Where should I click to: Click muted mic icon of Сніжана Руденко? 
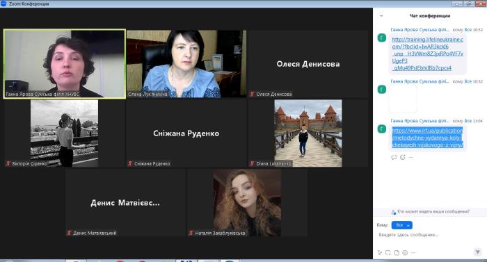(131, 163)
